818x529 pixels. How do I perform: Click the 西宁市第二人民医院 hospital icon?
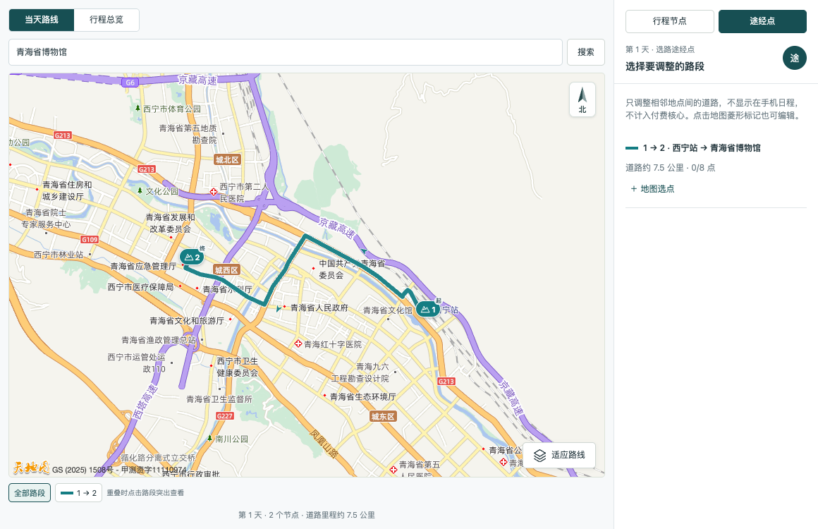tap(214, 192)
